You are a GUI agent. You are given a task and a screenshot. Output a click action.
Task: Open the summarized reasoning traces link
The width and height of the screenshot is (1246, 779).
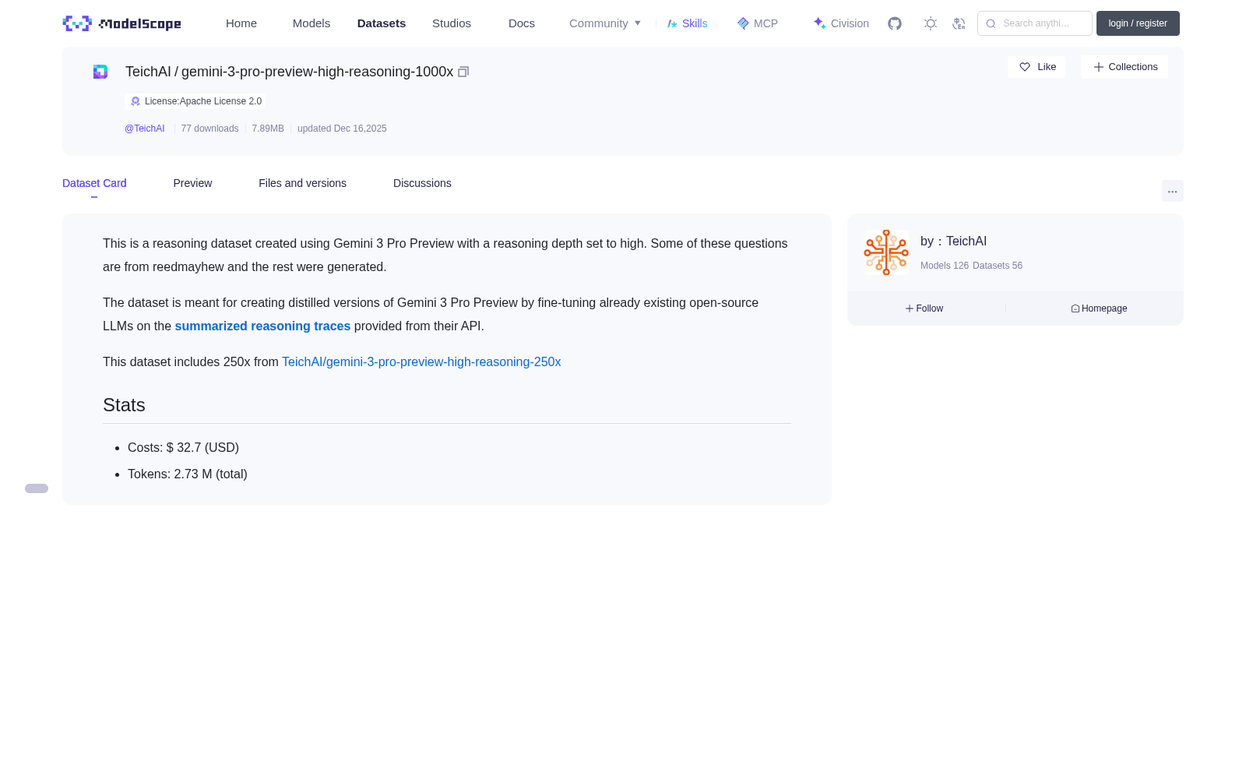pyautogui.click(x=262, y=326)
